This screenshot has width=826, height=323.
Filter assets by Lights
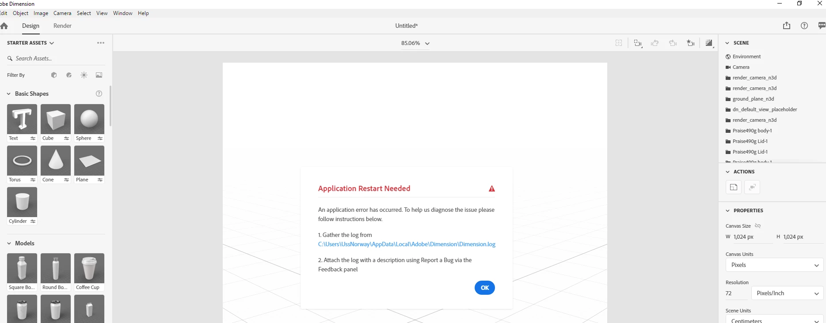pos(84,75)
